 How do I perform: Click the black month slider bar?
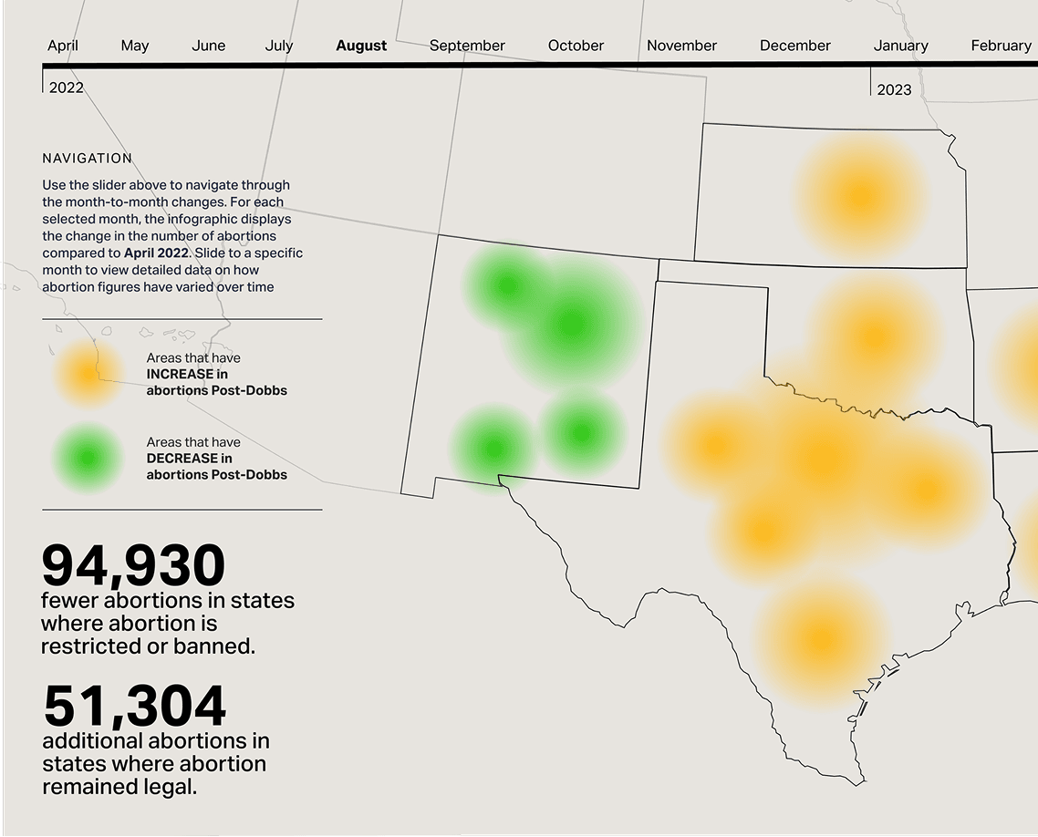[540, 65]
